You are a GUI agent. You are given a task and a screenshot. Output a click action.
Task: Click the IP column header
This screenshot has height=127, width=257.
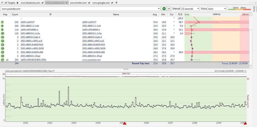[x=50, y=14]
